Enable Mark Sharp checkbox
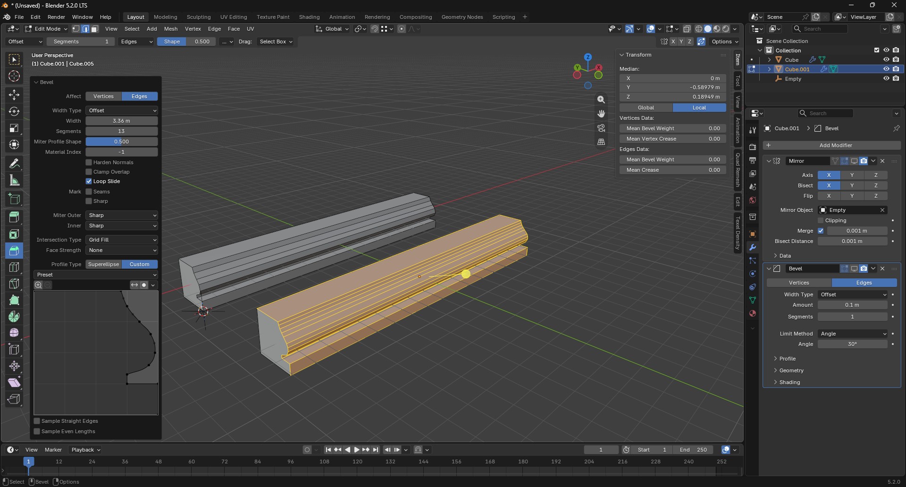 (x=89, y=201)
